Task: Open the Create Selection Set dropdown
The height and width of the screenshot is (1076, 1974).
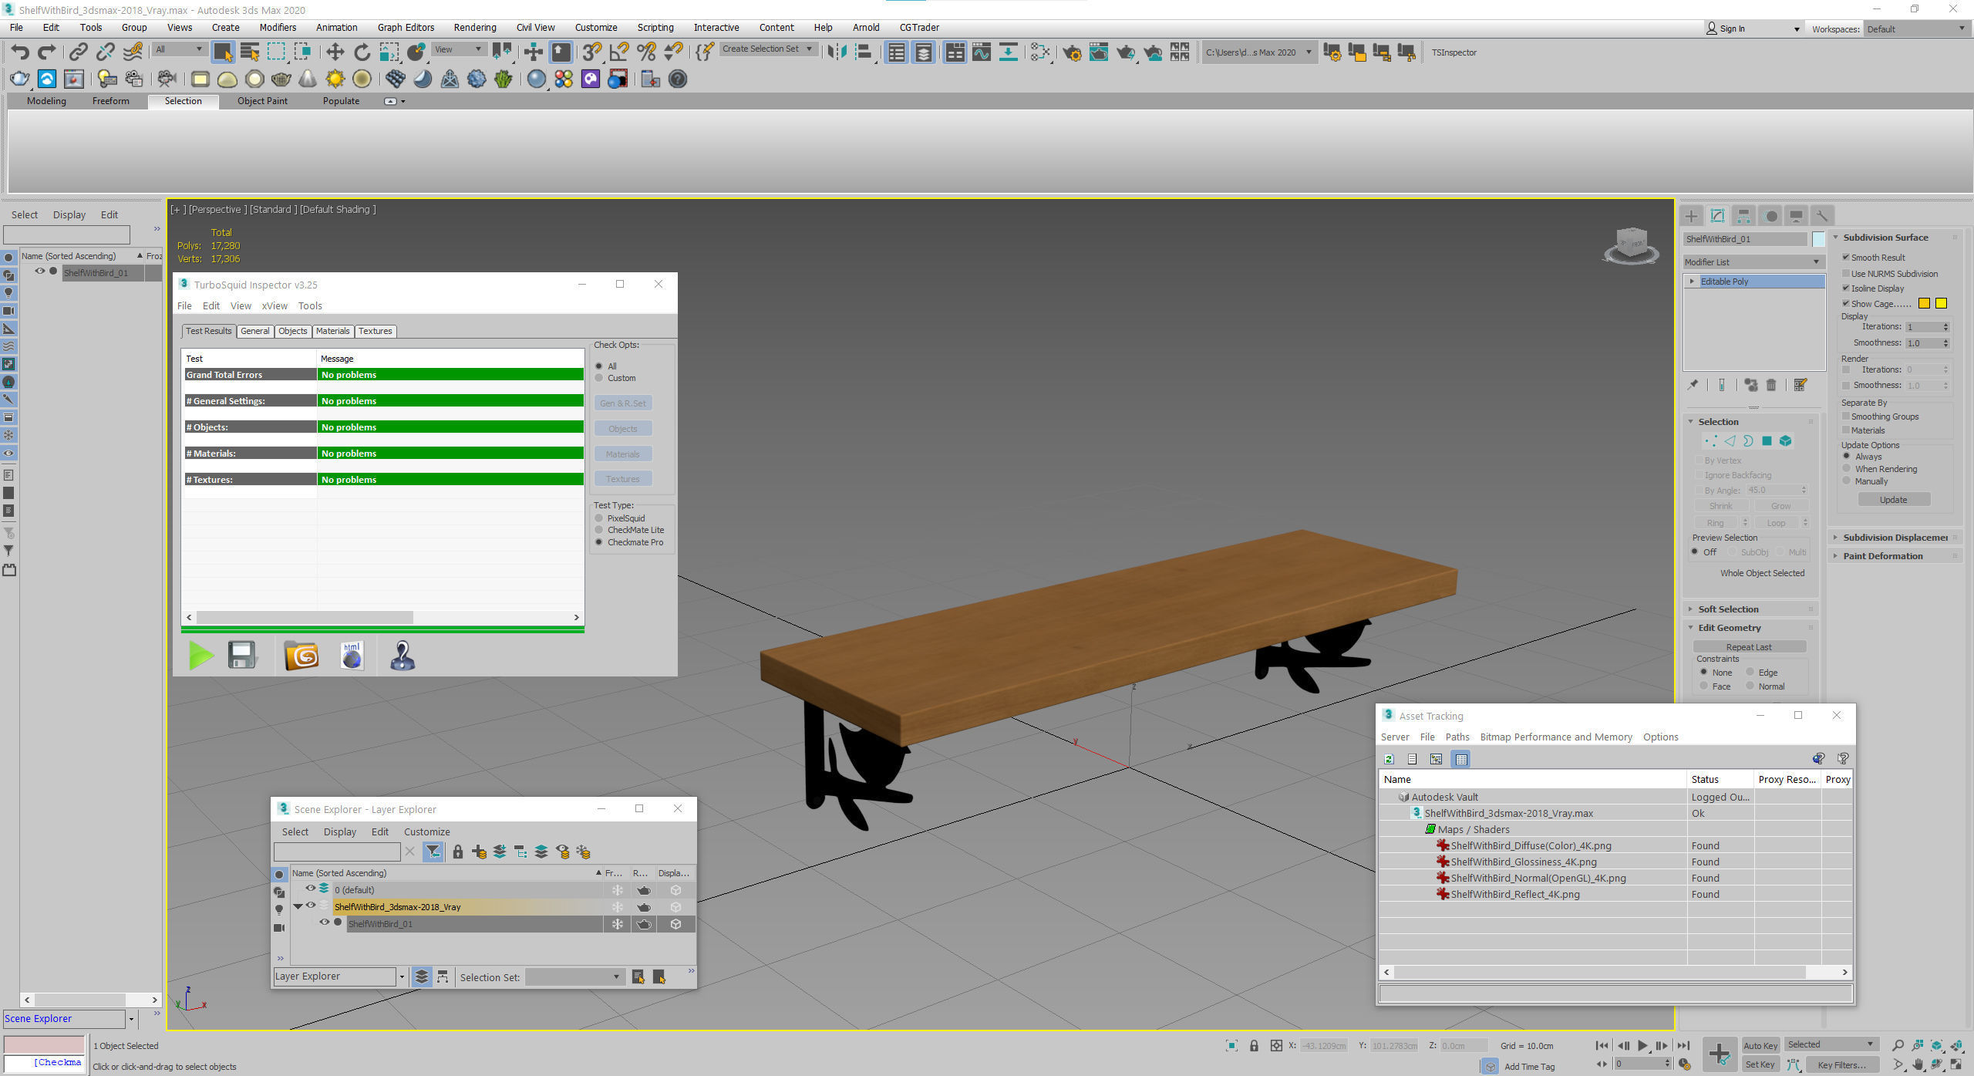Action: pos(768,49)
